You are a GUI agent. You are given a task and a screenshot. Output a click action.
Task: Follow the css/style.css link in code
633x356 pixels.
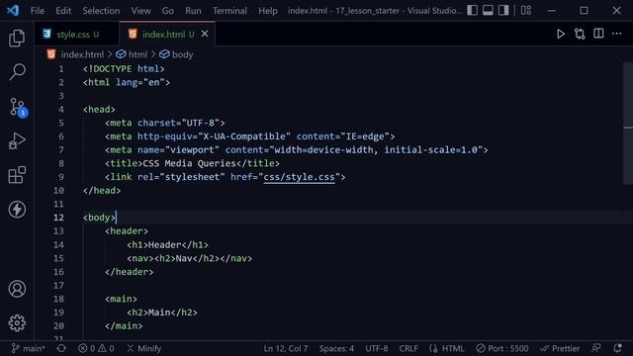299,177
